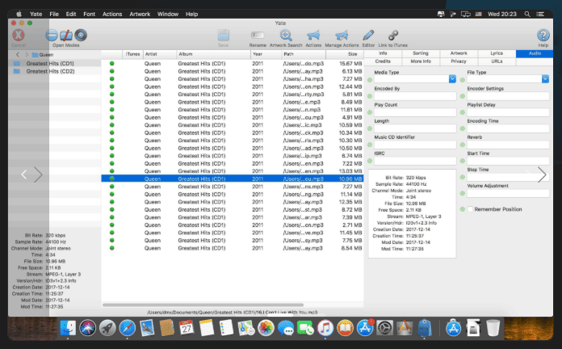Select the Greatest Hits (CD1) folder
Screen dimensions: 562x349
(x=54, y=64)
